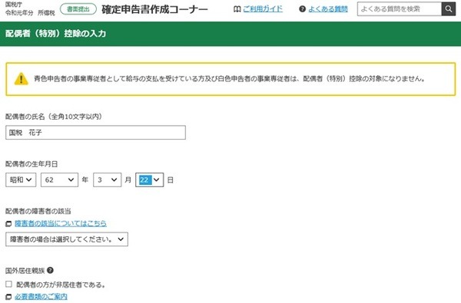Click the 配偶者(特別)控除の入力 heading

(55, 34)
